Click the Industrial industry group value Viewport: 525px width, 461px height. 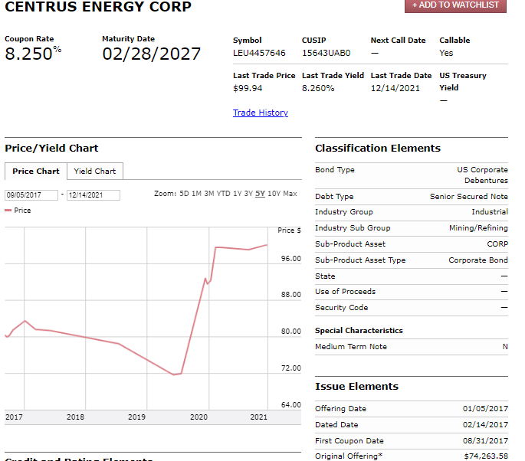tap(490, 212)
